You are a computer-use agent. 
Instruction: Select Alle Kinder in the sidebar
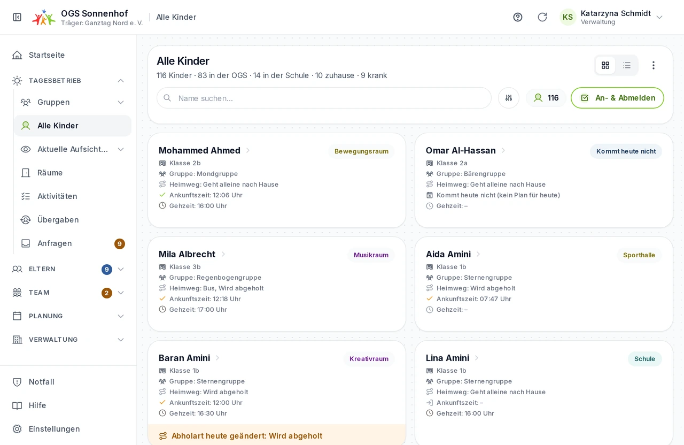[73, 126]
